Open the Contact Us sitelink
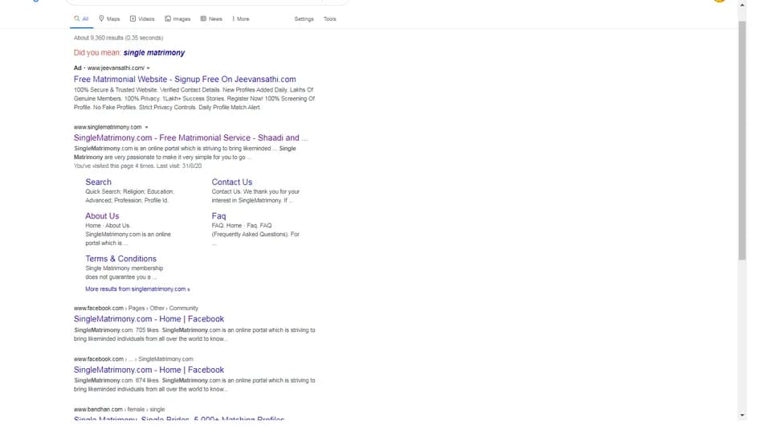771x442 pixels. click(x=231, y=182)
